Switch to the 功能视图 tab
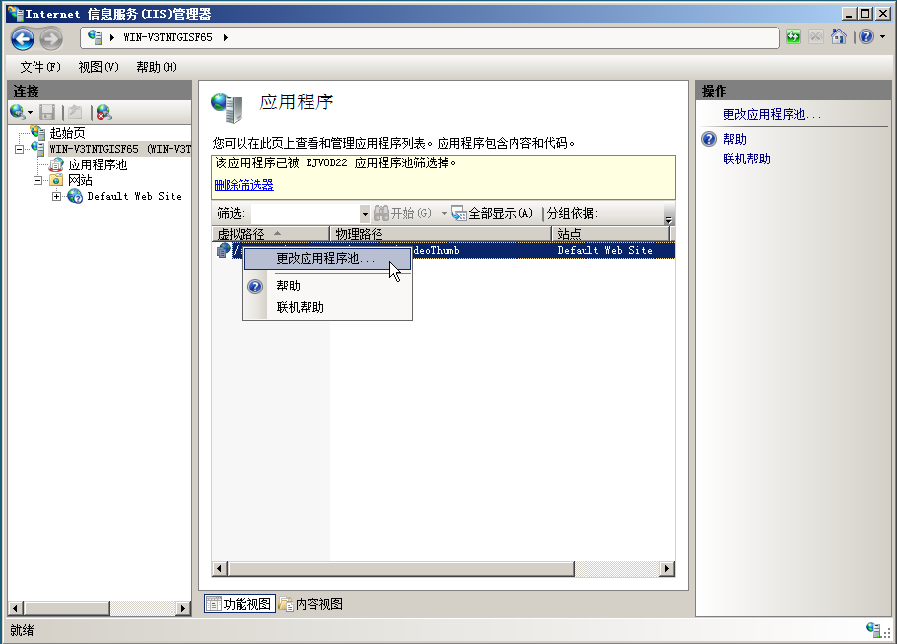The width and height of the screenshot is (897, 644). coord(240,604)
